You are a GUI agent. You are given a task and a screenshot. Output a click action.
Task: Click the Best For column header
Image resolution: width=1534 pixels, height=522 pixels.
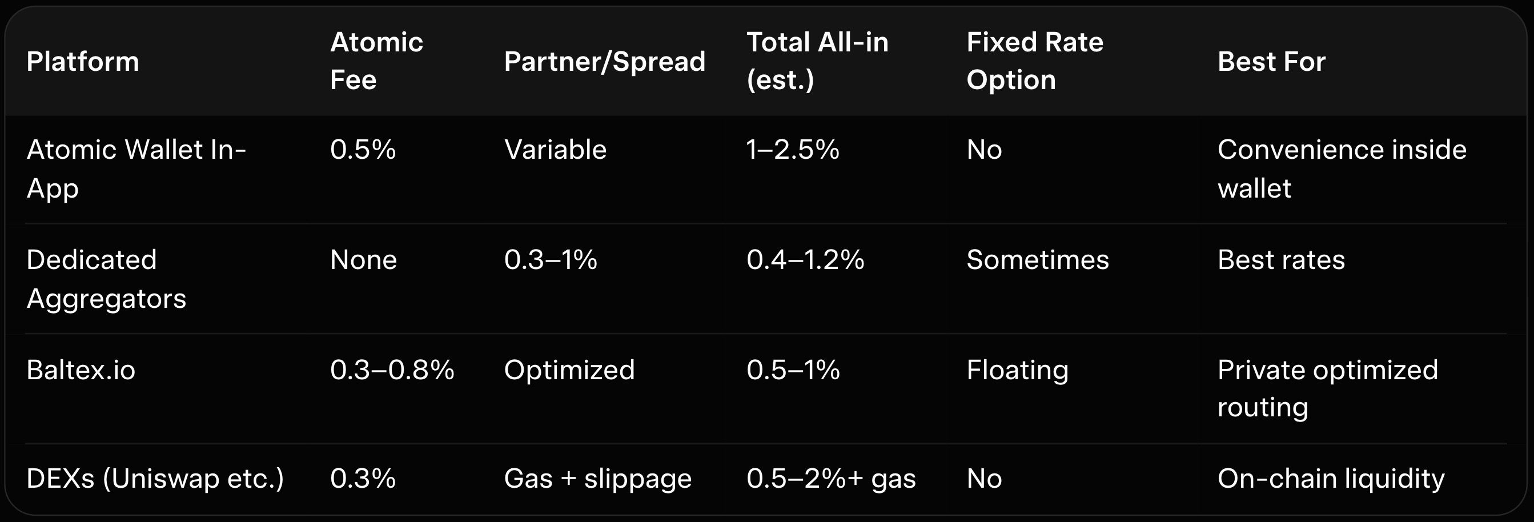click(x=1271, y=61)
